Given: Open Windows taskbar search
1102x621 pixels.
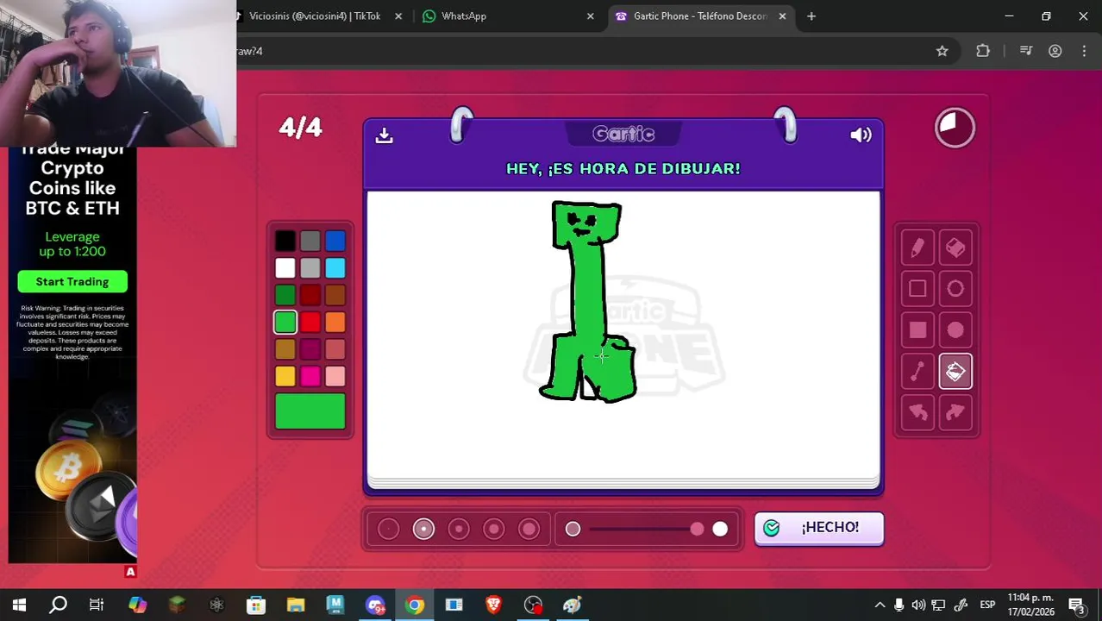Looking at the screenshot, I should coord(58,605).
